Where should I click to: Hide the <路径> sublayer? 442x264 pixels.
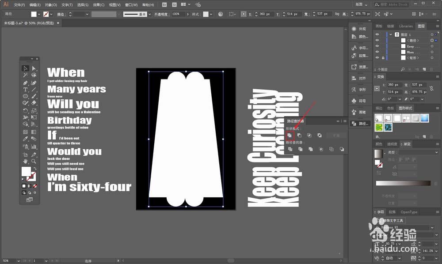pyautogui.click(x=377, y=40)
